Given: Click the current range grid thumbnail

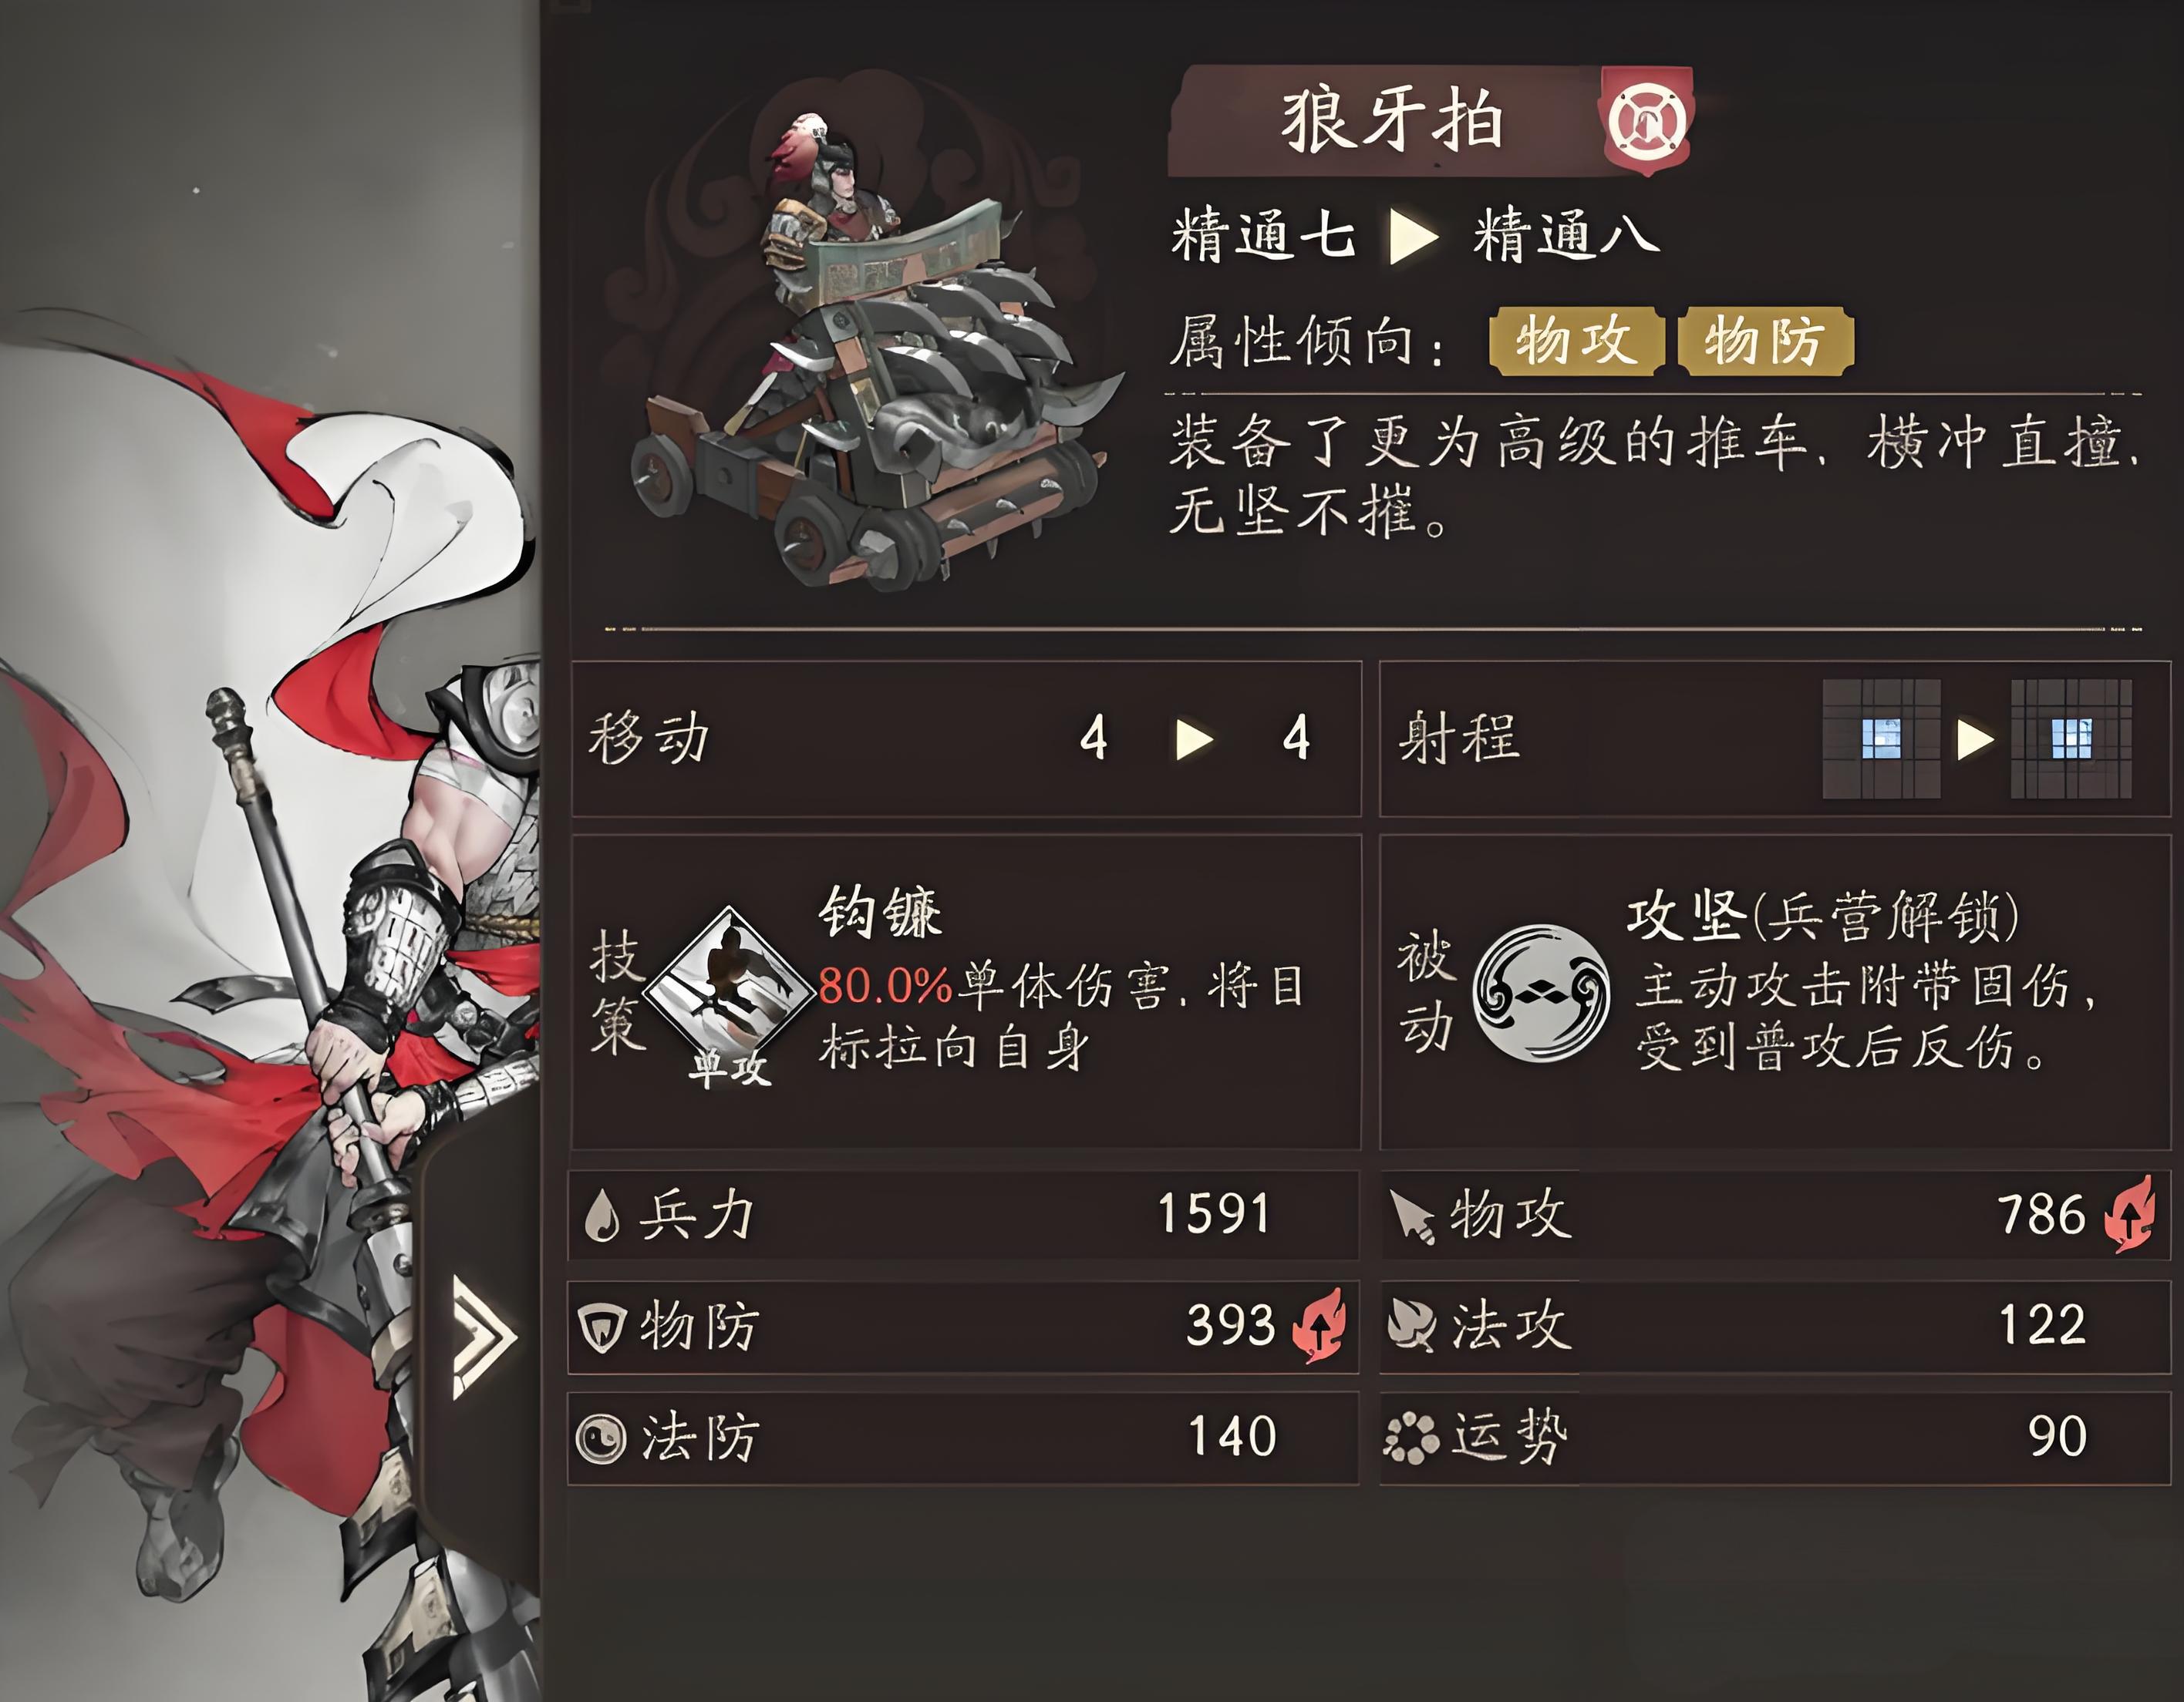Looking at the screenshot, I should pos(1881,738).
